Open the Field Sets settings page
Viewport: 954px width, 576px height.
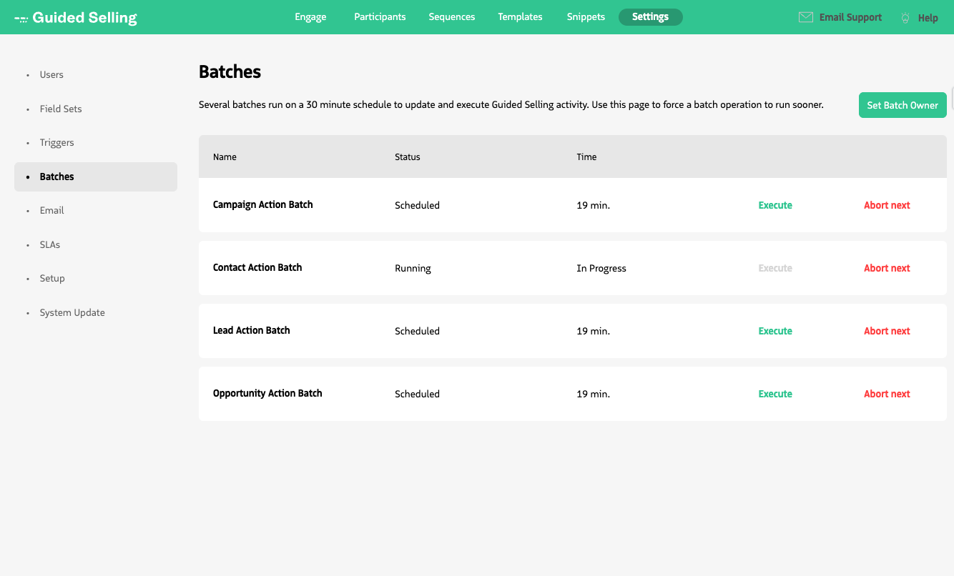click(61, 109)
